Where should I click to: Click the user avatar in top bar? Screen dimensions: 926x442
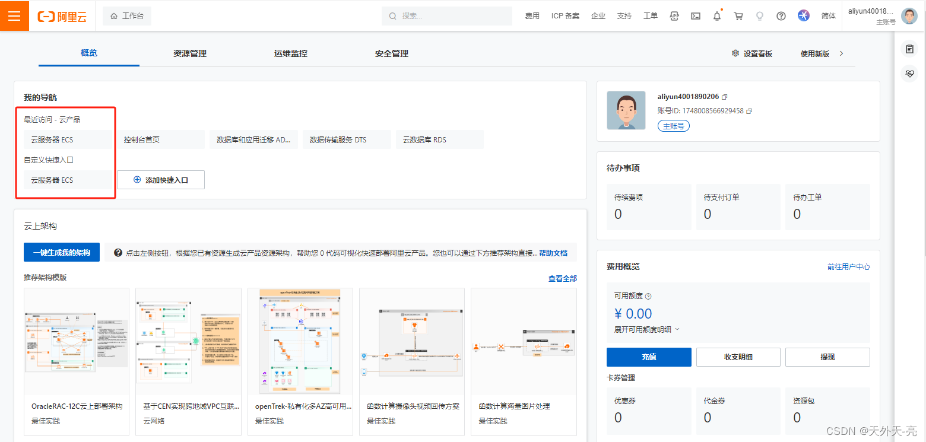coord(909,16)
